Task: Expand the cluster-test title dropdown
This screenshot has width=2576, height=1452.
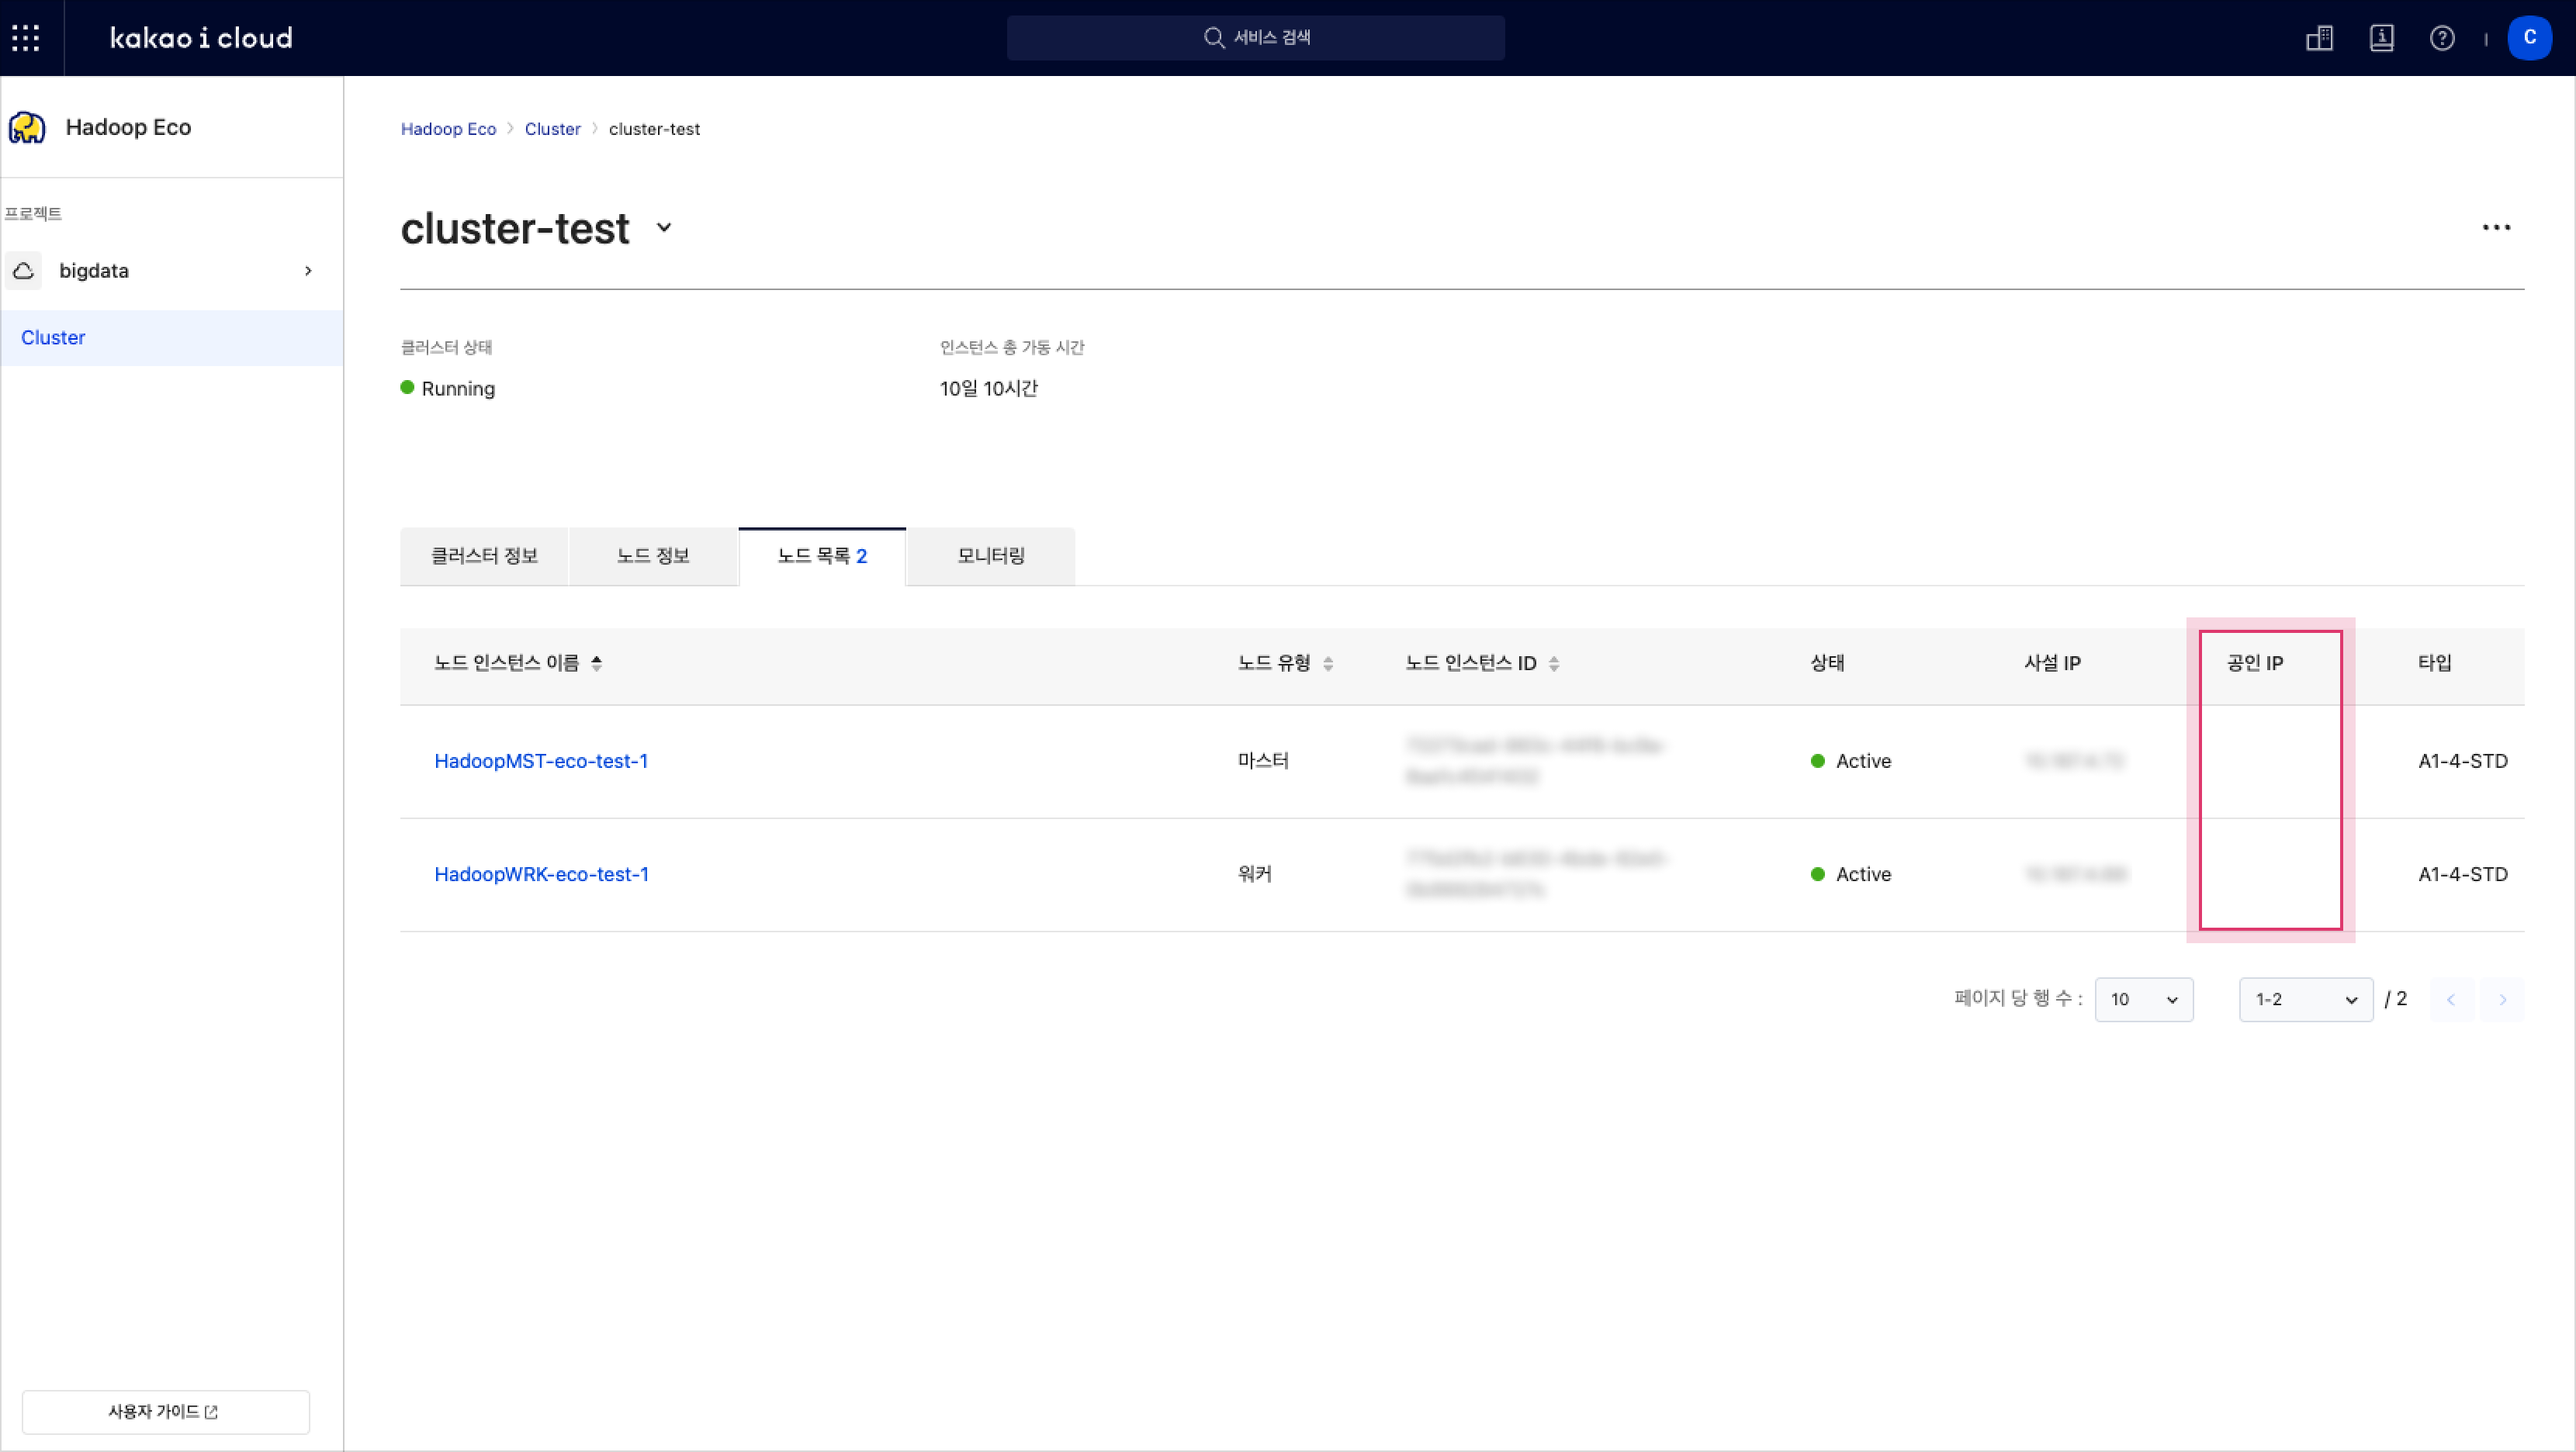Action: tap(663, 228)
